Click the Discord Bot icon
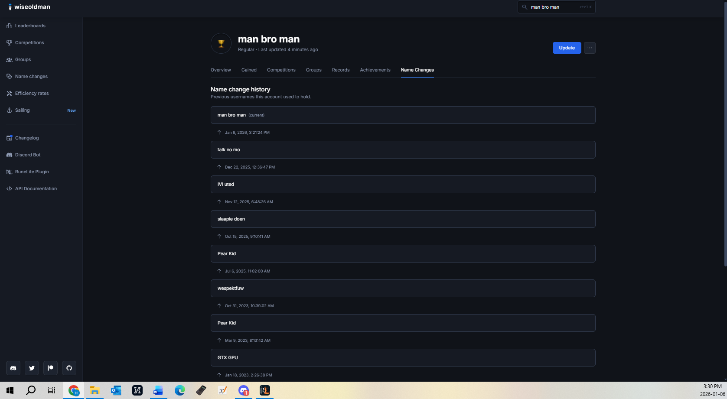Screen dimensions: 727x399 click(9, 155)
